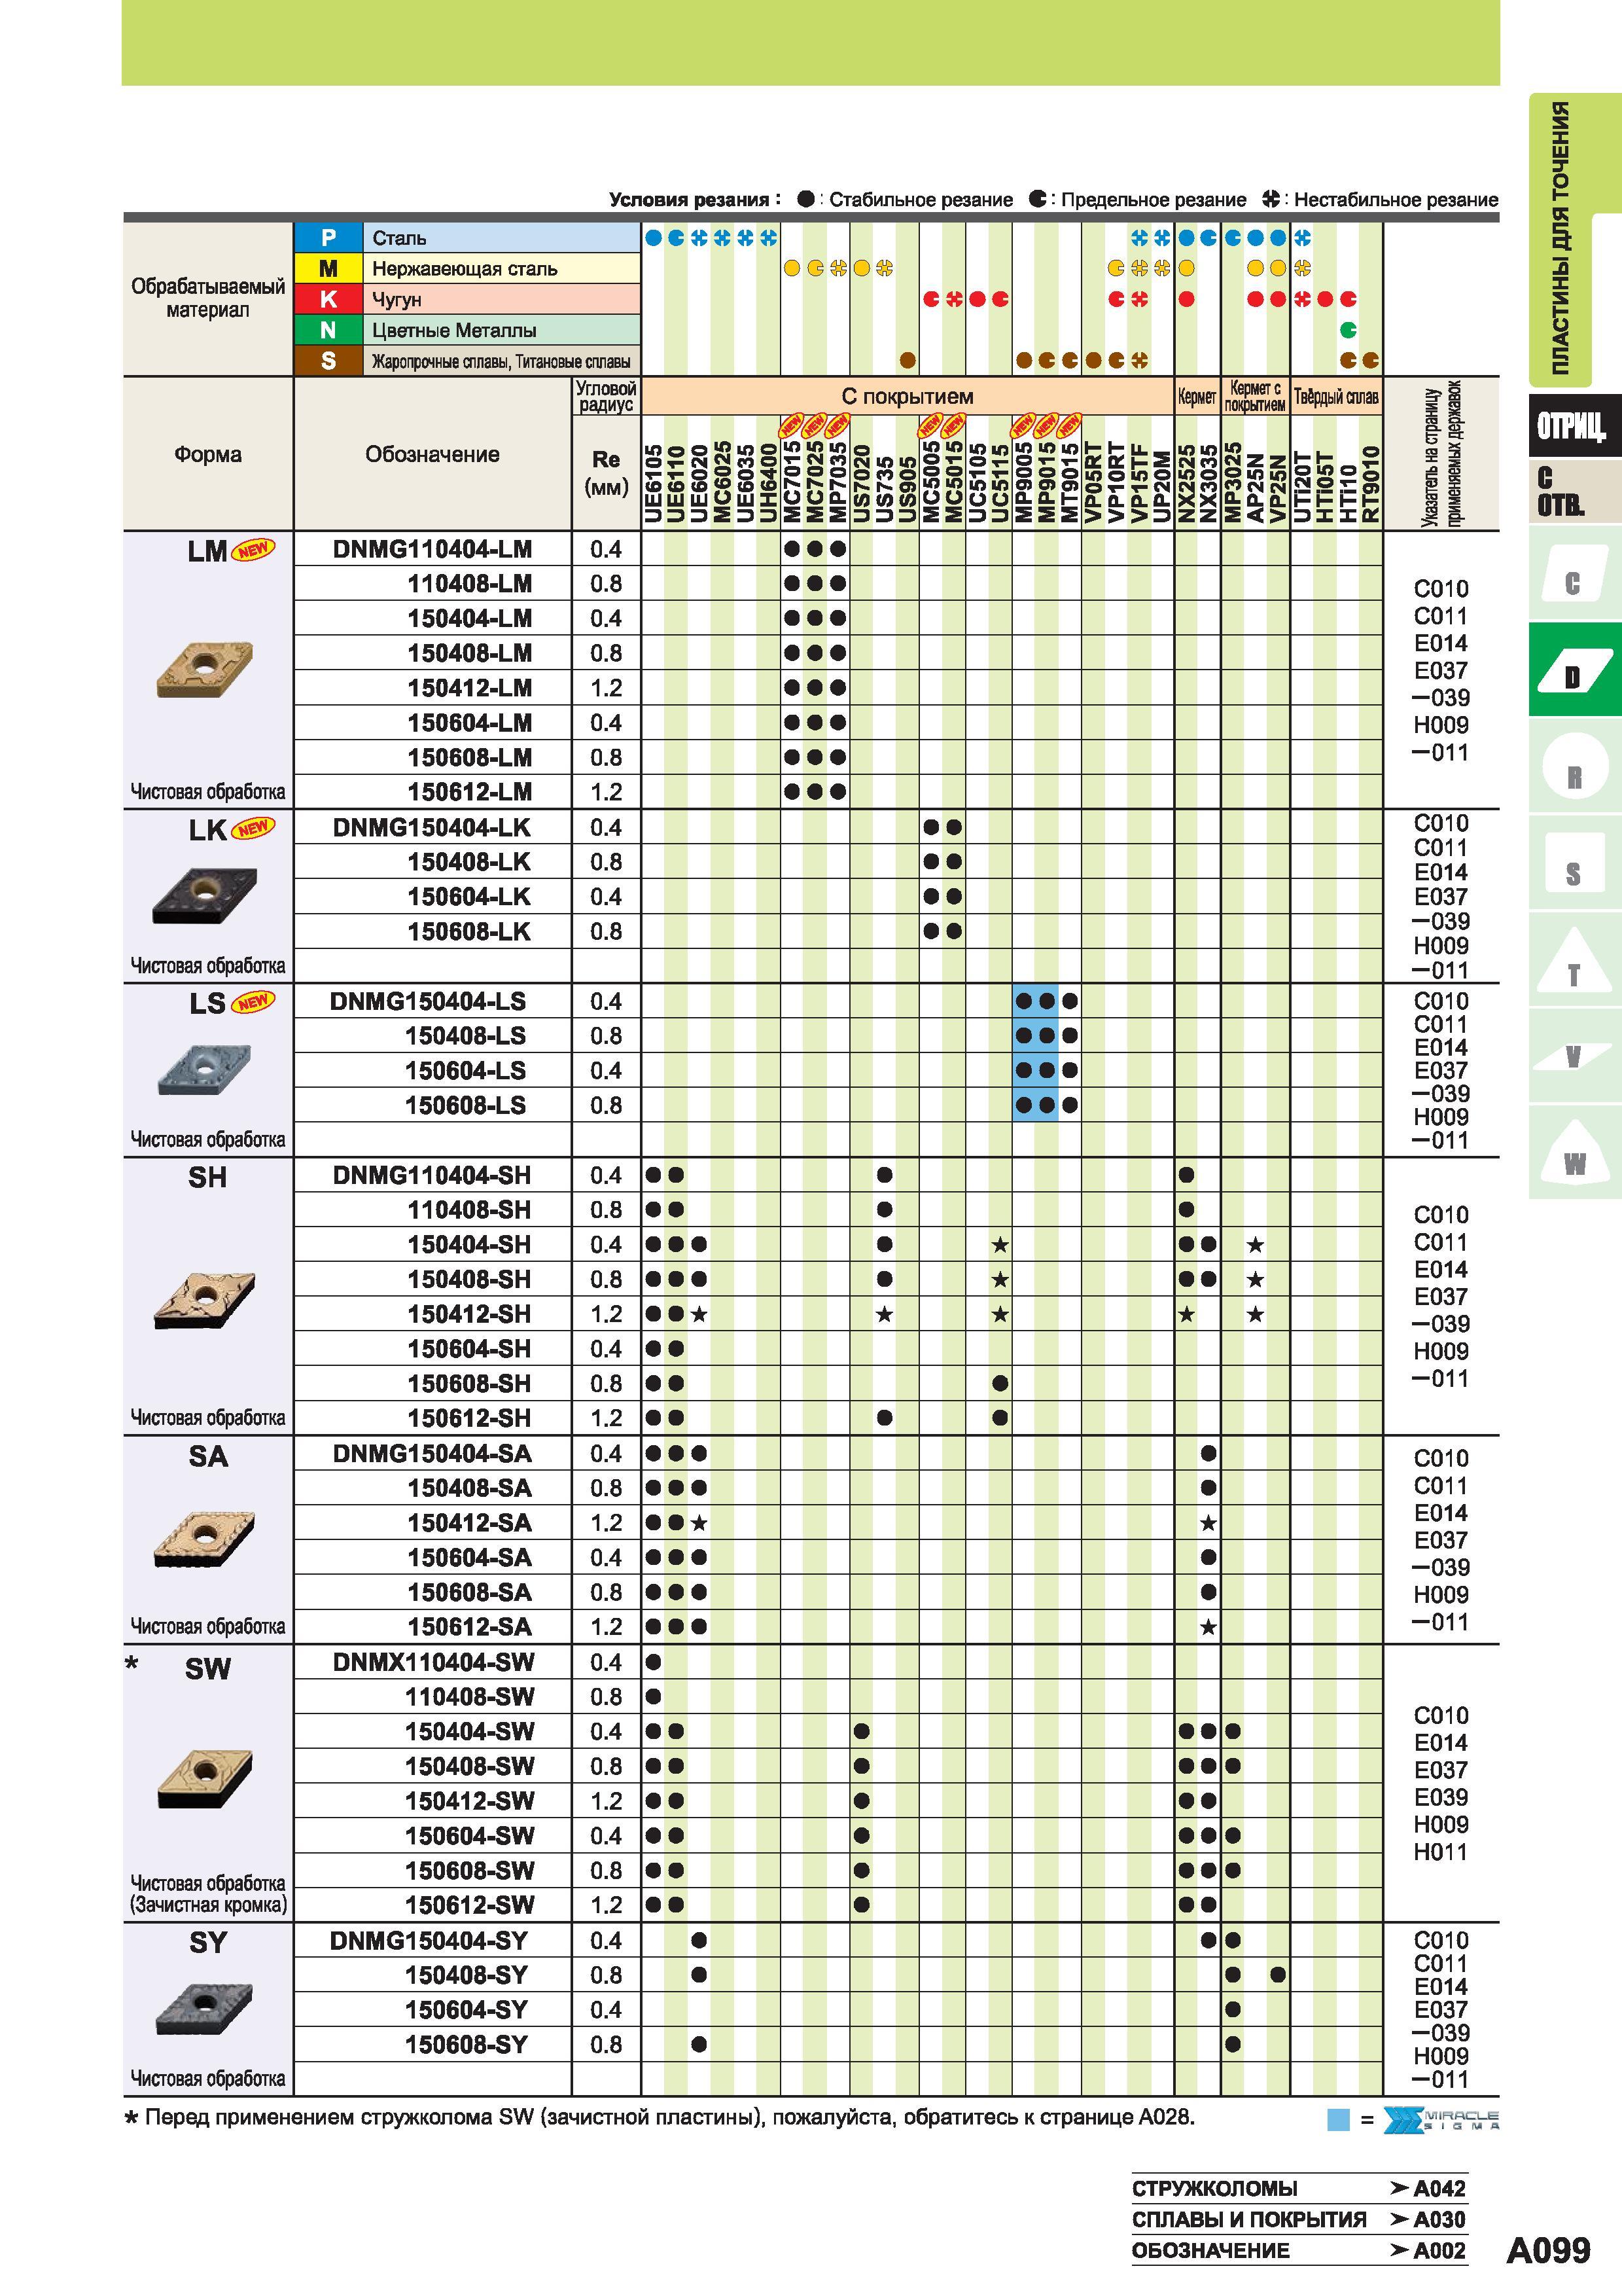Click the brown S heat-resistant alloy swatch
1622x2296 pixels.
328,361
